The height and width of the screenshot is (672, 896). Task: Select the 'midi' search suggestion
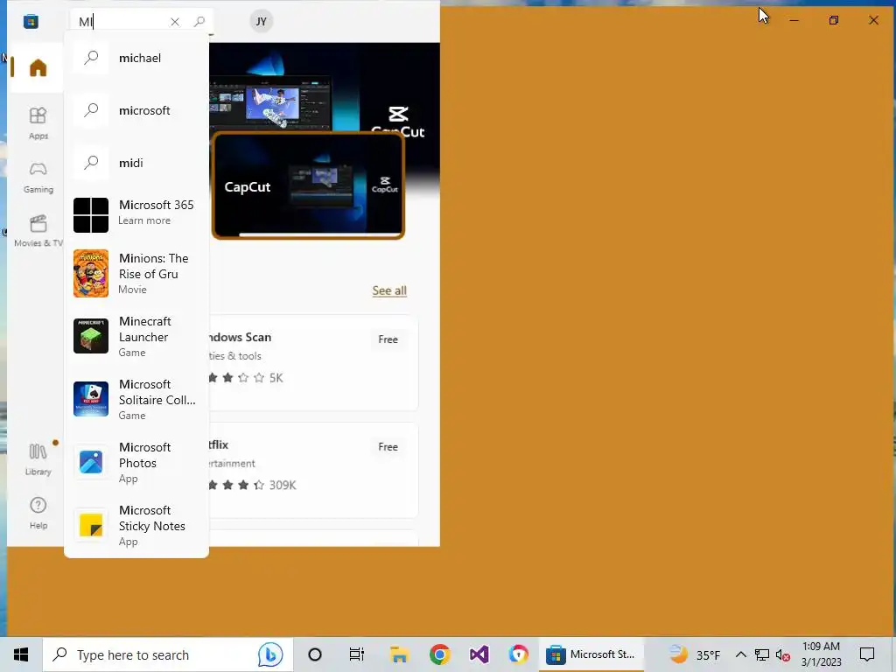[136, 163]
